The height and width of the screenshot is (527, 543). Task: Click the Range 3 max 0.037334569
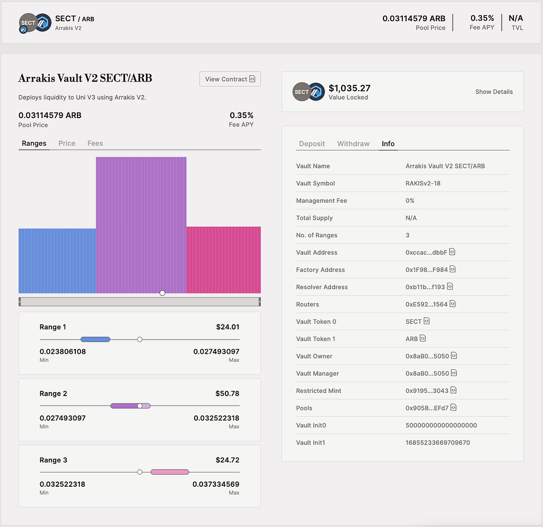tap(216, 484)
